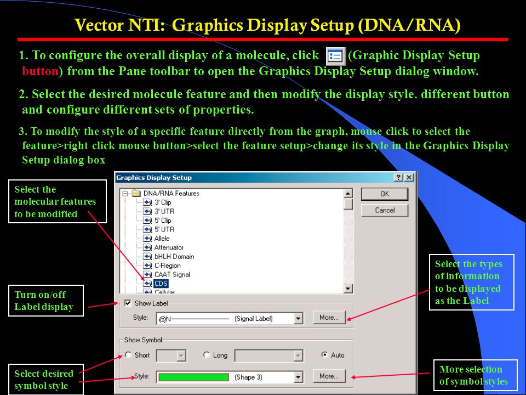This screenshot has width=526, height=395.
Task: Click the feature list scrollbar thumb
Action: 348,204
